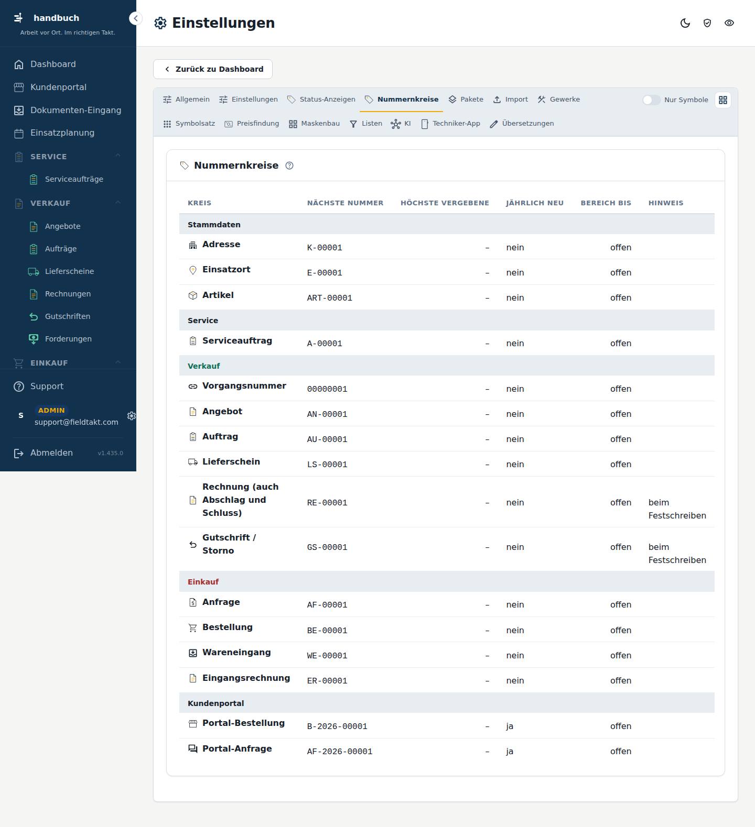
Task: Toggle dark mode with the moon icon
Action: [685, 23]
